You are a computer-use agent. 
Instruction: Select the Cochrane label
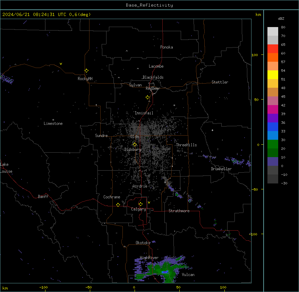tap(112, 197)
